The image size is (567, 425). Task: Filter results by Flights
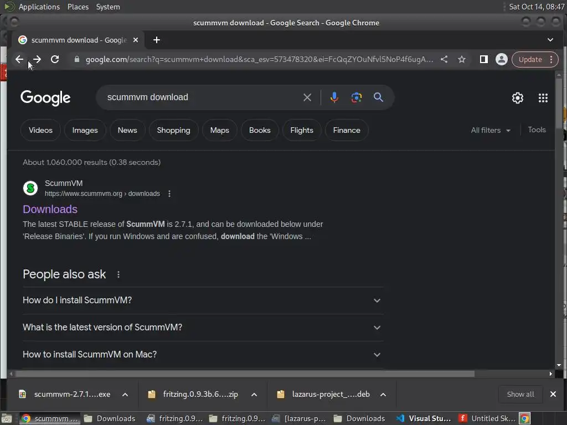(x=302, y=130)
